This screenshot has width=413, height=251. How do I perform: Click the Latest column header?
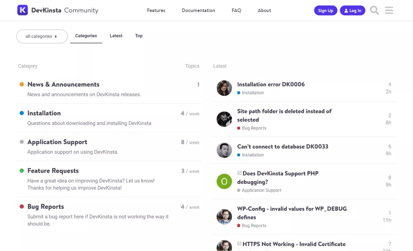coord(220,66)
